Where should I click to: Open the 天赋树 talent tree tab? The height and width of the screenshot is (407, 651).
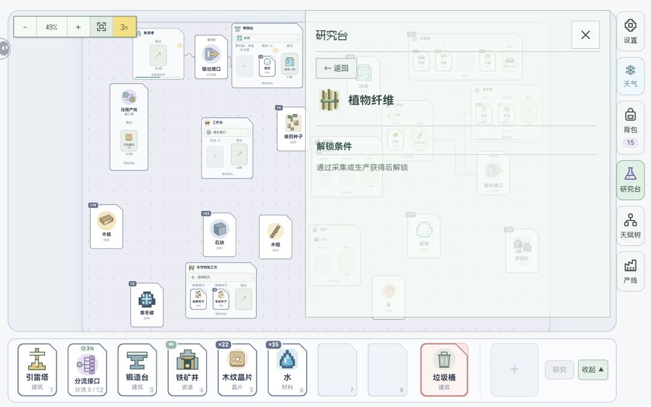coord(630,226)
